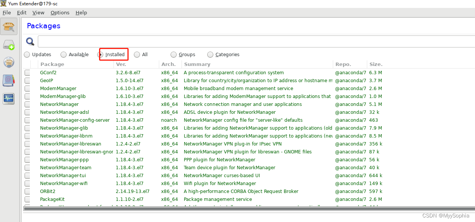
Task: Tick the GeoIP package checkbox
Action: point(27,81)
